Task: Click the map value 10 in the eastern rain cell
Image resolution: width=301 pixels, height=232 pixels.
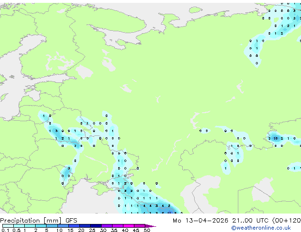Action: (275, 138)
